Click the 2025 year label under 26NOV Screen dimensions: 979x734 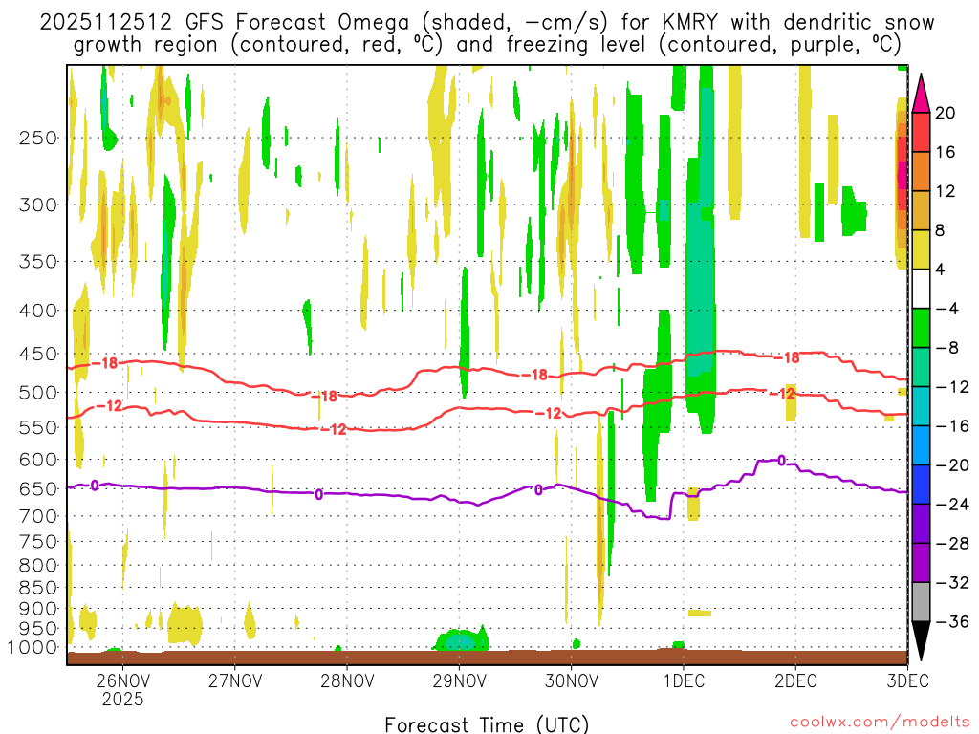point(122,699)
